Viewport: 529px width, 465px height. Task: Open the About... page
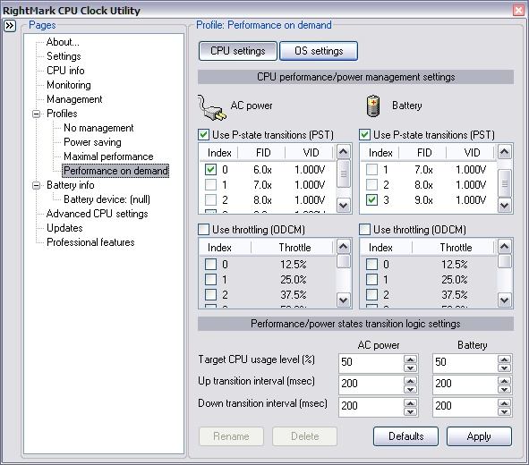(x=63, y=42)
